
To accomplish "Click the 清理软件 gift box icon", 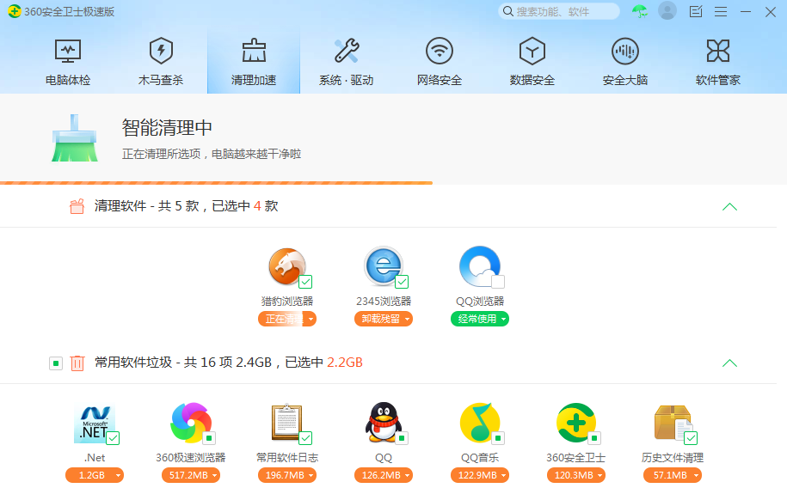I will coord(77,206).
